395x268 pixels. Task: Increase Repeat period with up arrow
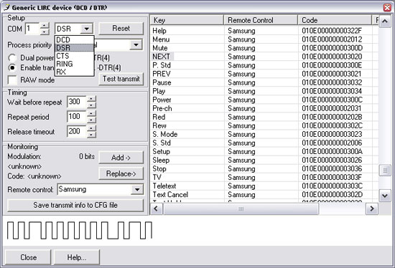91,114
